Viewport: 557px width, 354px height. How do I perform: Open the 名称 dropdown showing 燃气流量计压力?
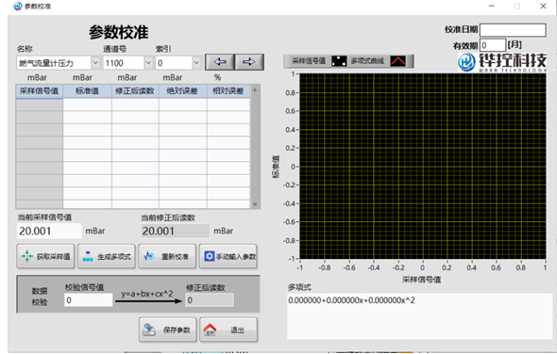pyautogui.click(x=58, y=63)
